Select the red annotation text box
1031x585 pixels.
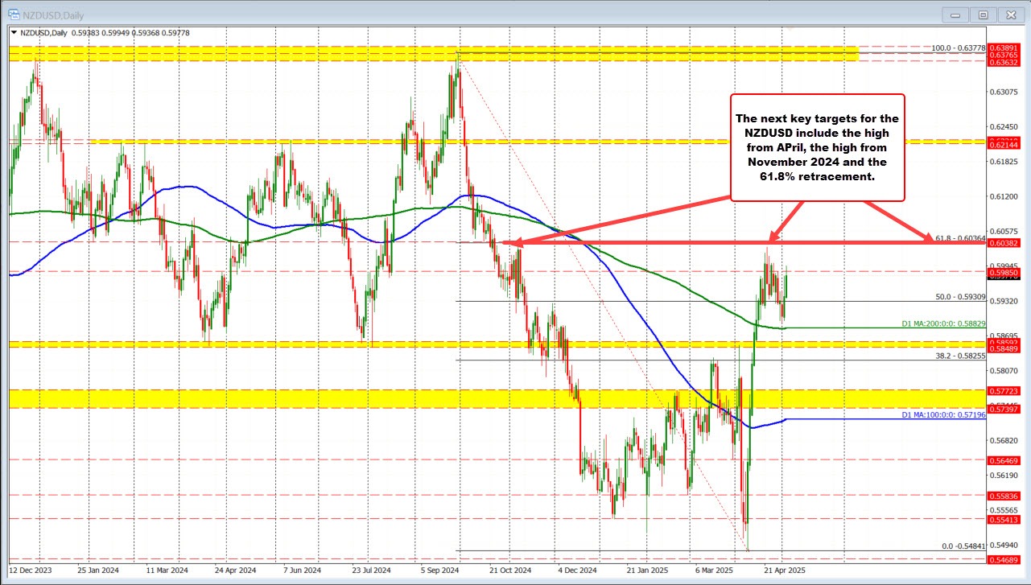(817, 146)
